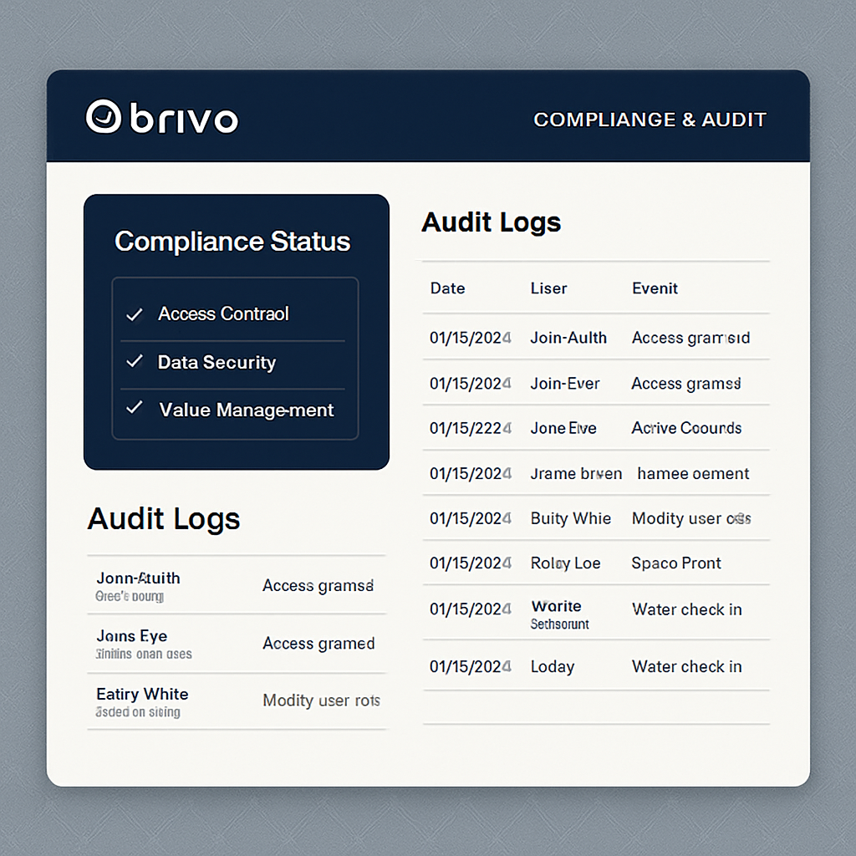Open the Buity Whie modify user entry
This screenshot has height=856, width=856.
pos(595,518)
